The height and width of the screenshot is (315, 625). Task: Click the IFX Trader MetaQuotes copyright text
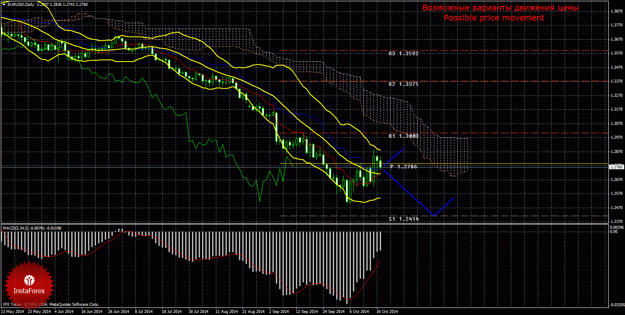(x=50, y=305)
